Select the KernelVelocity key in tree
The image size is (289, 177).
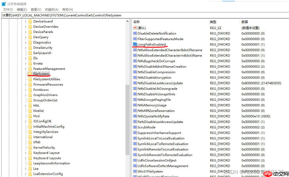[x=44, y=148]
